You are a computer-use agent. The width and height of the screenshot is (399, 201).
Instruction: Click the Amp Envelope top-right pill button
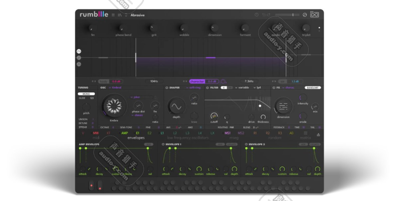click(x=149, y=144)
